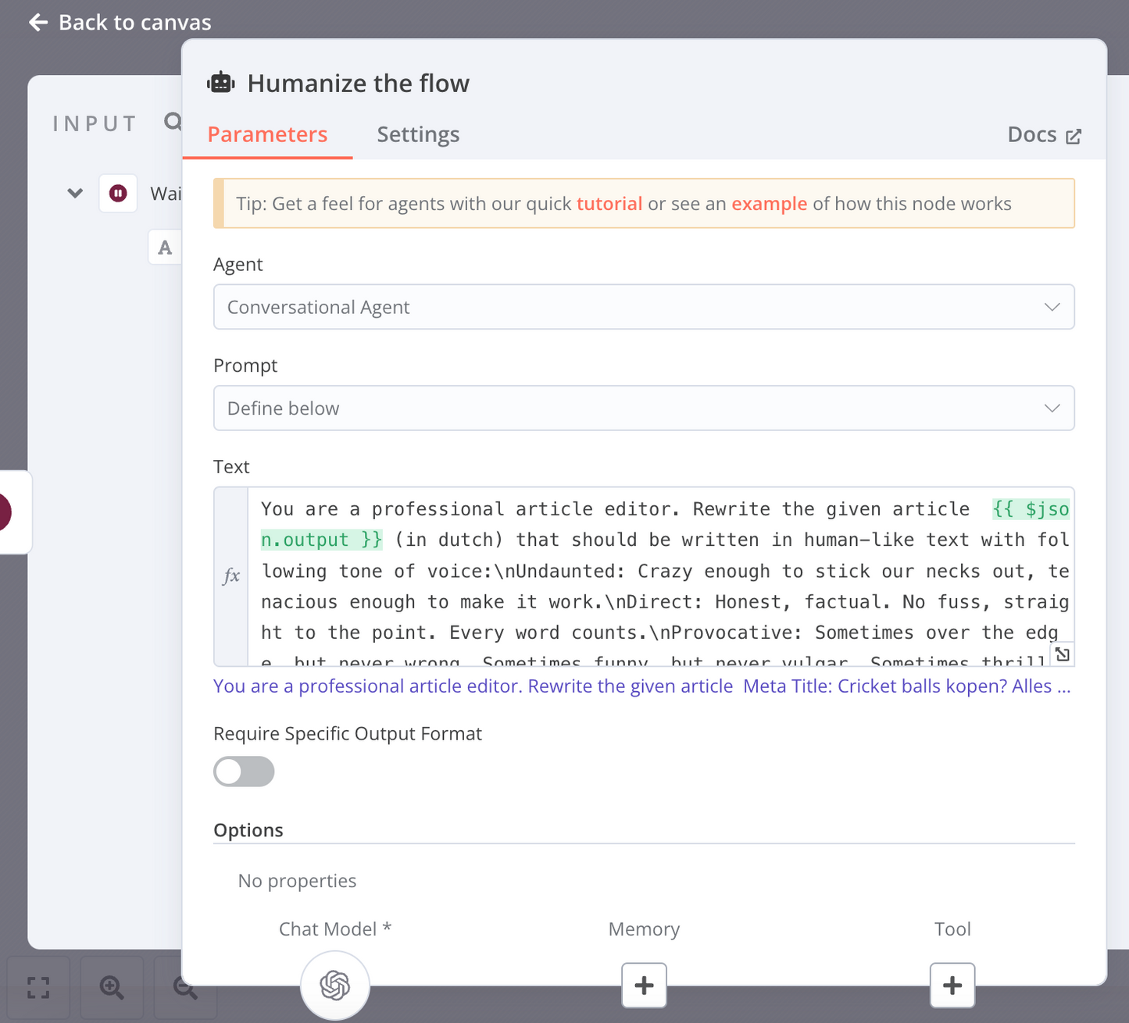Add a Tool sub-node with plus

(952, 986)
